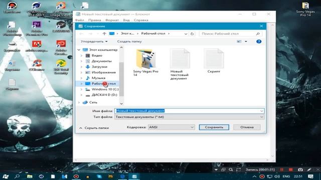
Task: Open the Справка menu in Notepad
Action: [x=141, y=20]
